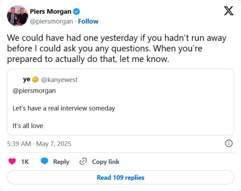Click the heart like icon

pyautogui.click(x=12, y=162)
